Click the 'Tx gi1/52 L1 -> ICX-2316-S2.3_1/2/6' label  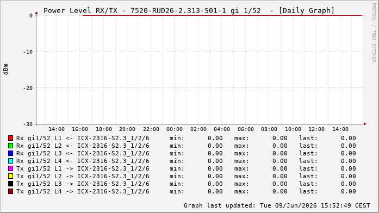(x=83, y=169)
